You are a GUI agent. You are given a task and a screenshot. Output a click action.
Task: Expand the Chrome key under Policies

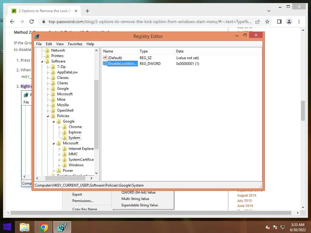tap(59, 127)
